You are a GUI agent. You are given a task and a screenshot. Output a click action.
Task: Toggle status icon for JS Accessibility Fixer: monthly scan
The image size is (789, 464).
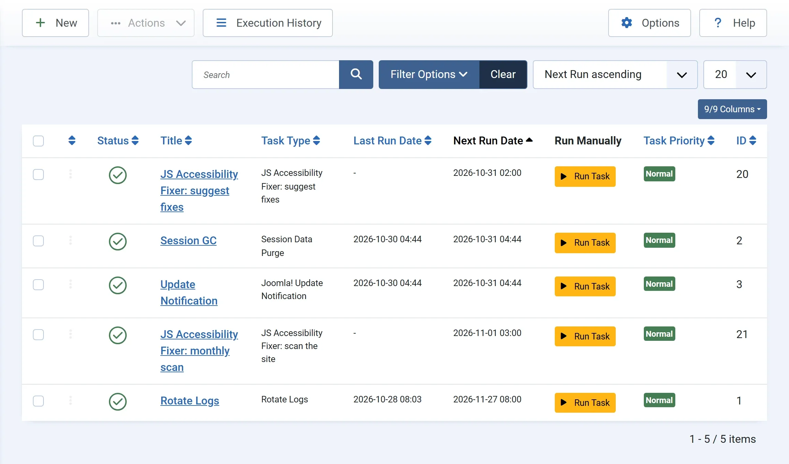(x=118, y=335)
